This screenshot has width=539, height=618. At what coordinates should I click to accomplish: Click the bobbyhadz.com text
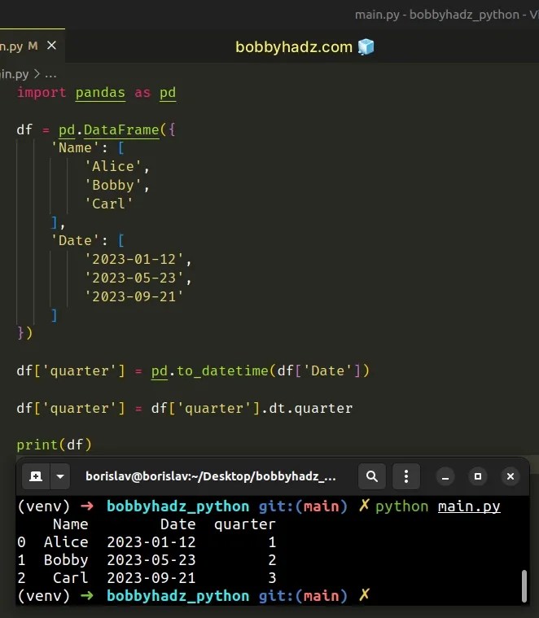tap(294, 47)
